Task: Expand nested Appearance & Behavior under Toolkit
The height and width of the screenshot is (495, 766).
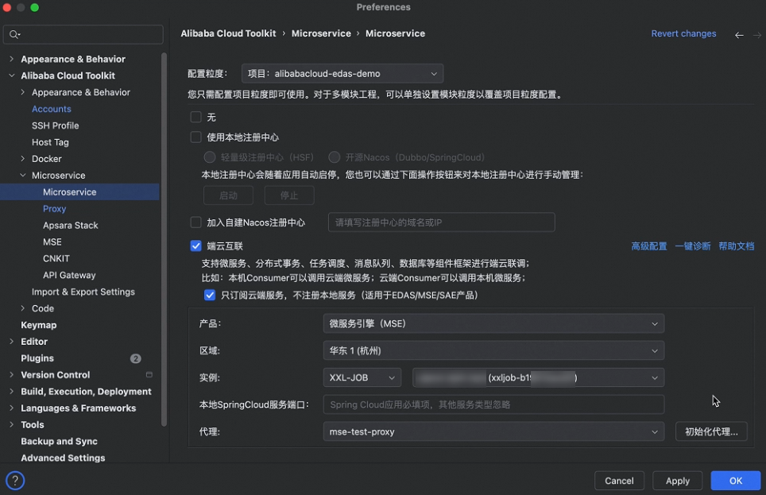Action: click(22, 92)
